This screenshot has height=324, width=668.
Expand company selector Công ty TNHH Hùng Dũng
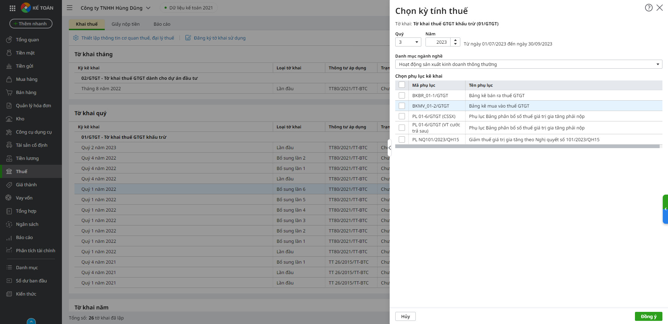coord(116,8)
